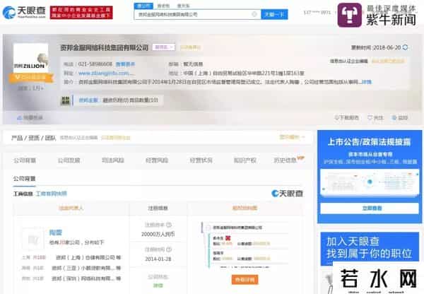Download the company report via 下载报告

click(x=347, y=117)
